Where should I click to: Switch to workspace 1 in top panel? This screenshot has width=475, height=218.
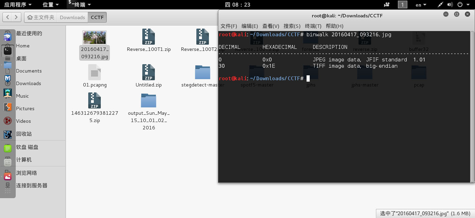tap(402, 5)
